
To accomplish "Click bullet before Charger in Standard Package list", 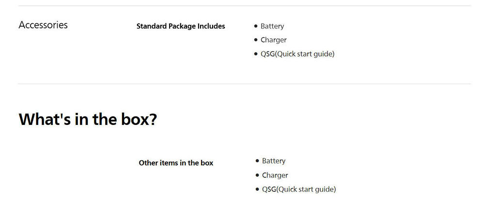I will (x=256, y=40).
